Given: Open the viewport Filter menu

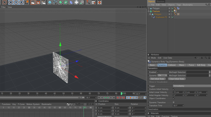Looking at the screenshot, I should pos(3,7).
